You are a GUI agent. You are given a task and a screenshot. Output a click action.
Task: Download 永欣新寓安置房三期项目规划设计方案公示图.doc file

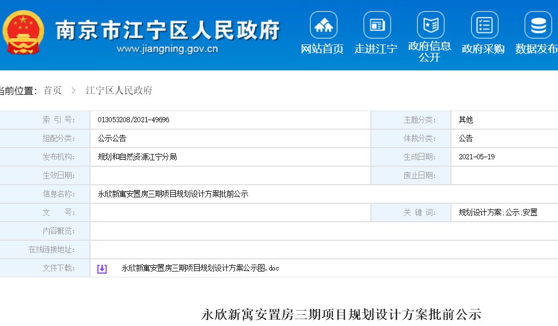200,268
